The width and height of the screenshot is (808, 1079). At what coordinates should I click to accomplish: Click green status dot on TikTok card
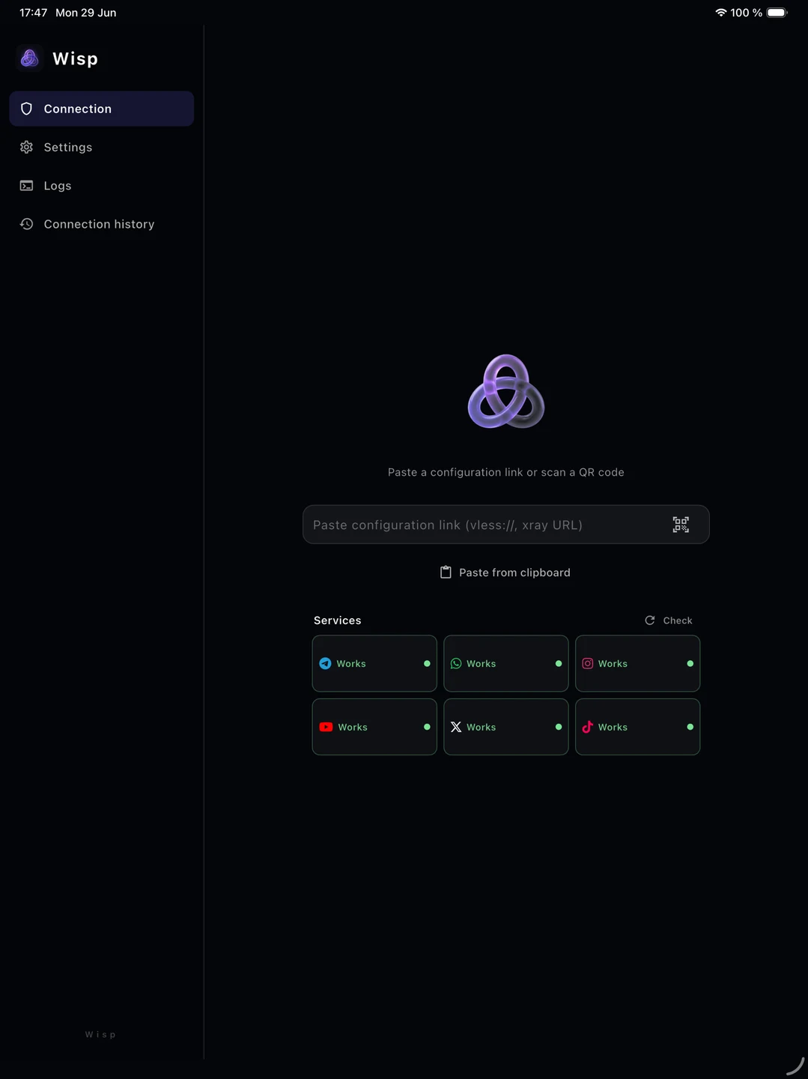[x=690, y=727]
